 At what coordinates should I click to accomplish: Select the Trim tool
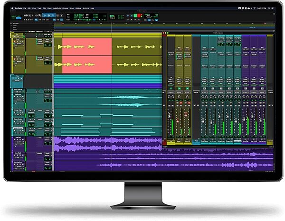pos(45,16)
